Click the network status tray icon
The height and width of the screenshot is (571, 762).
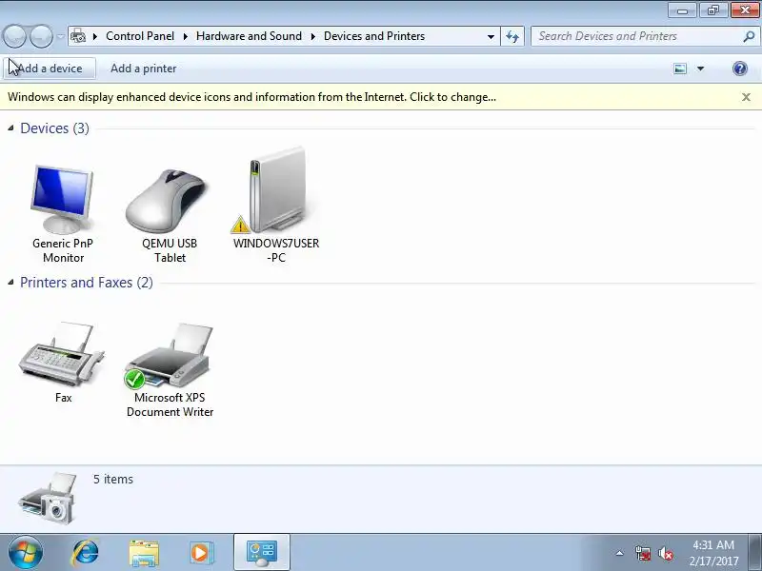(x=643, y=553)
